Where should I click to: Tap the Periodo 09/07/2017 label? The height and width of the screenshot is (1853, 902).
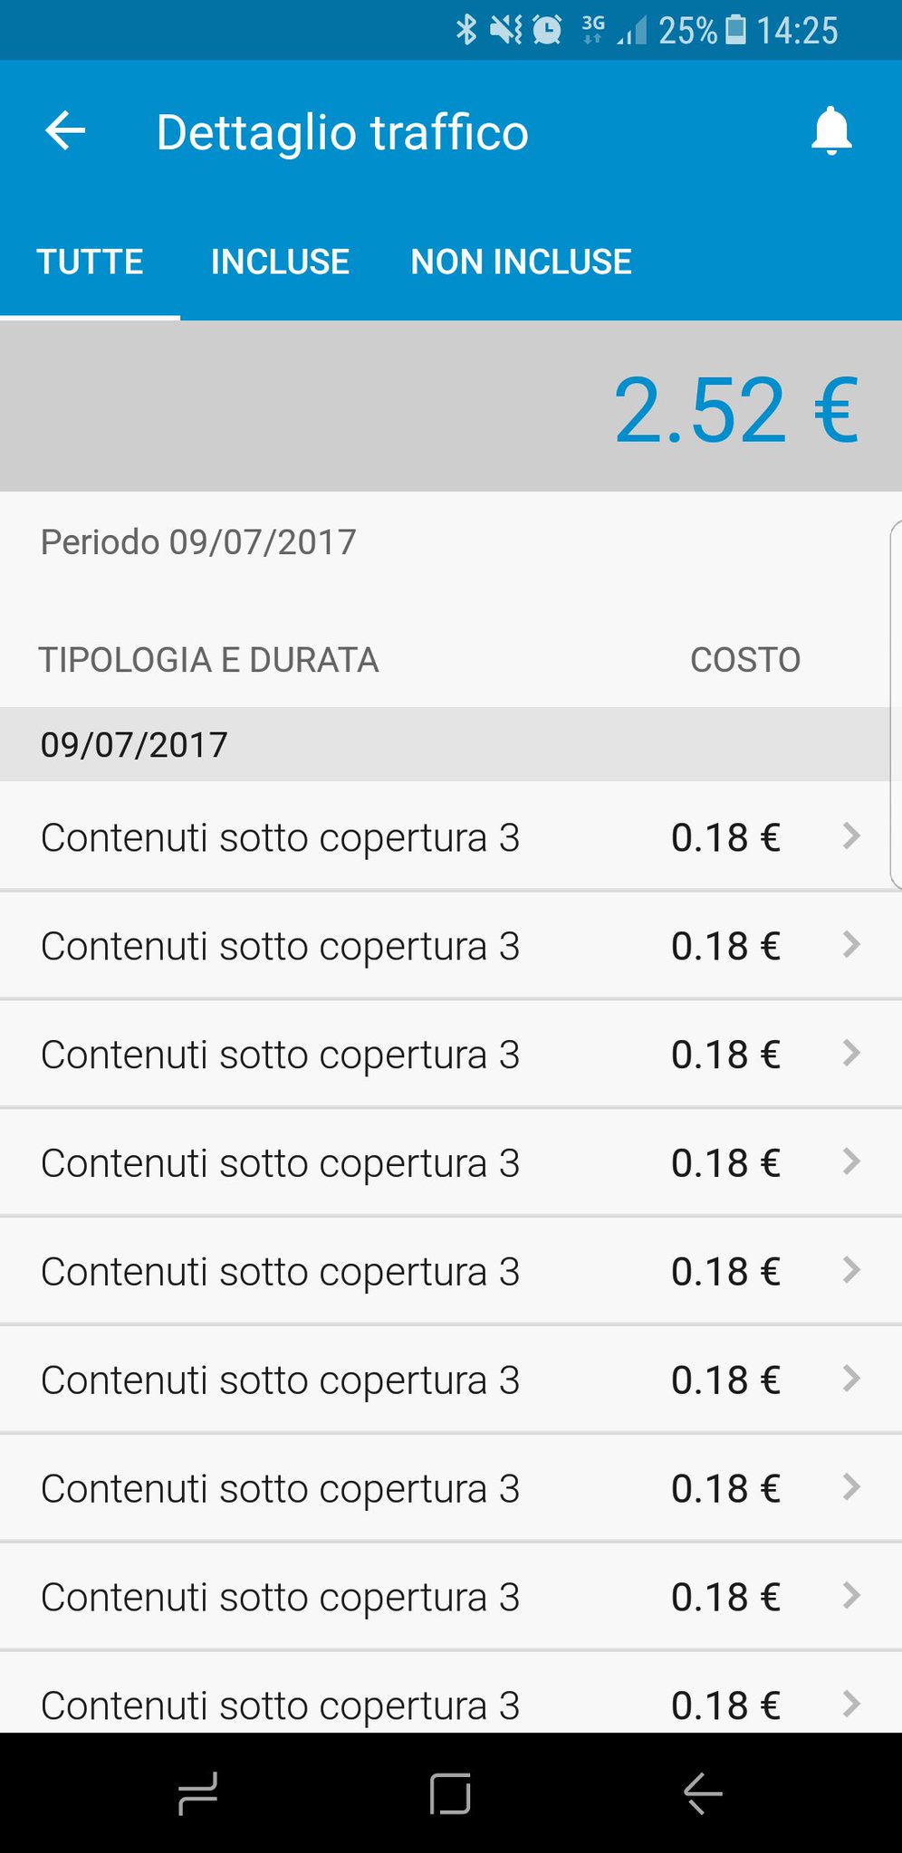tap(198, 542)
